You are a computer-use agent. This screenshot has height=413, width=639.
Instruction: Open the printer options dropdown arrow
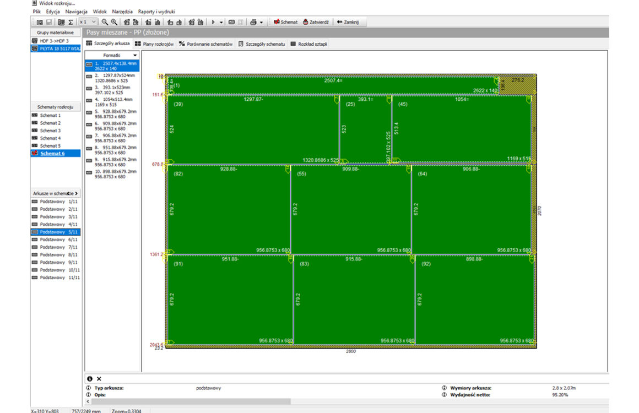coord(261,22)
